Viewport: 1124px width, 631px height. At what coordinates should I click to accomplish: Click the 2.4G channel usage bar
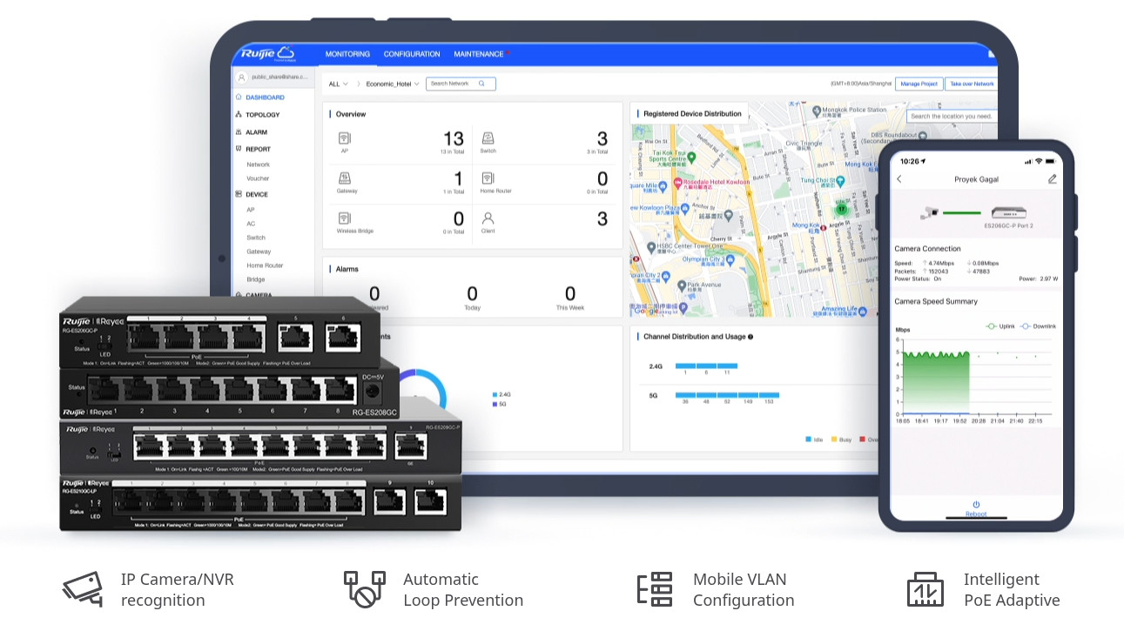coord(706,366)
